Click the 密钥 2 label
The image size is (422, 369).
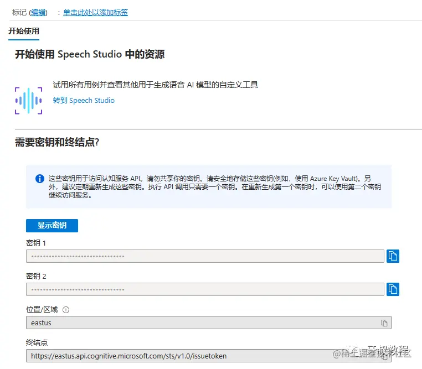36,276
